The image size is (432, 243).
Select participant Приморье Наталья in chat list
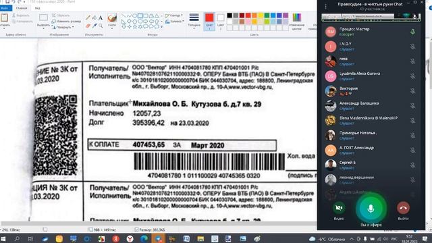point(371,135)
